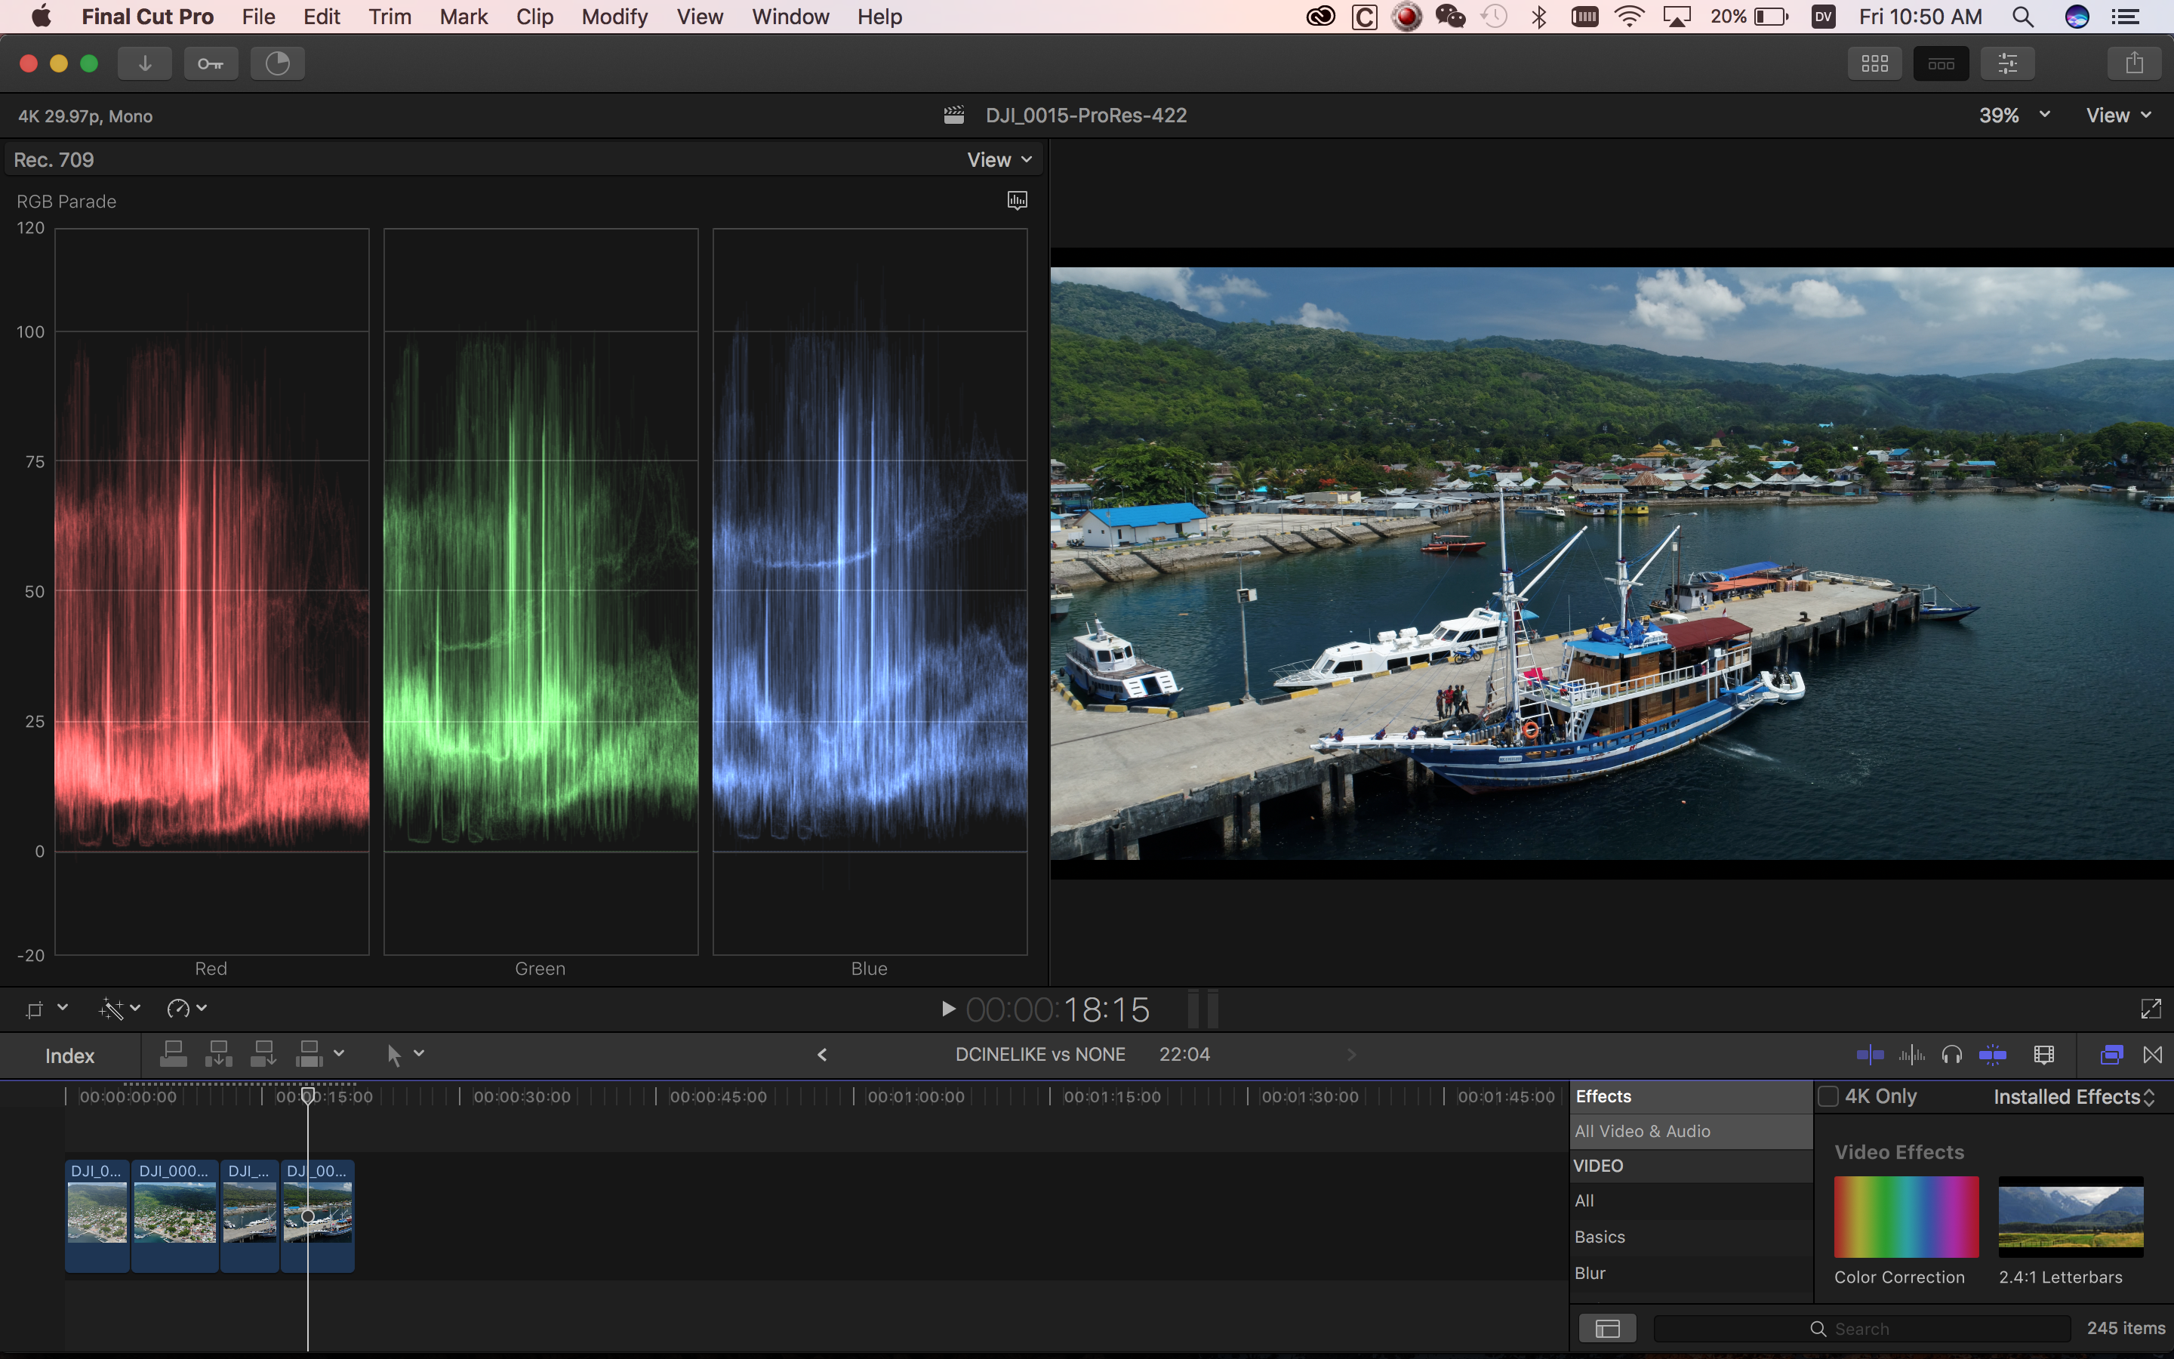Open the Keyword Editor key icon
The width and height of the screenshot is (2174, 1359).
point(210,64)
